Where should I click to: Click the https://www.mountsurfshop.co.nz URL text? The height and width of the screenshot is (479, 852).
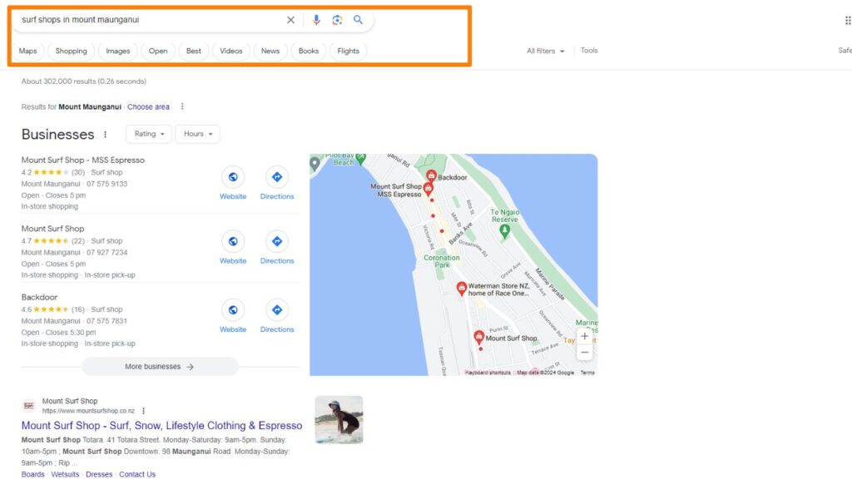[88, 411]
